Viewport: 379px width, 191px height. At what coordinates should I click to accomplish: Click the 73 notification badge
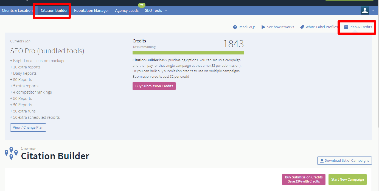click(142, 5)
